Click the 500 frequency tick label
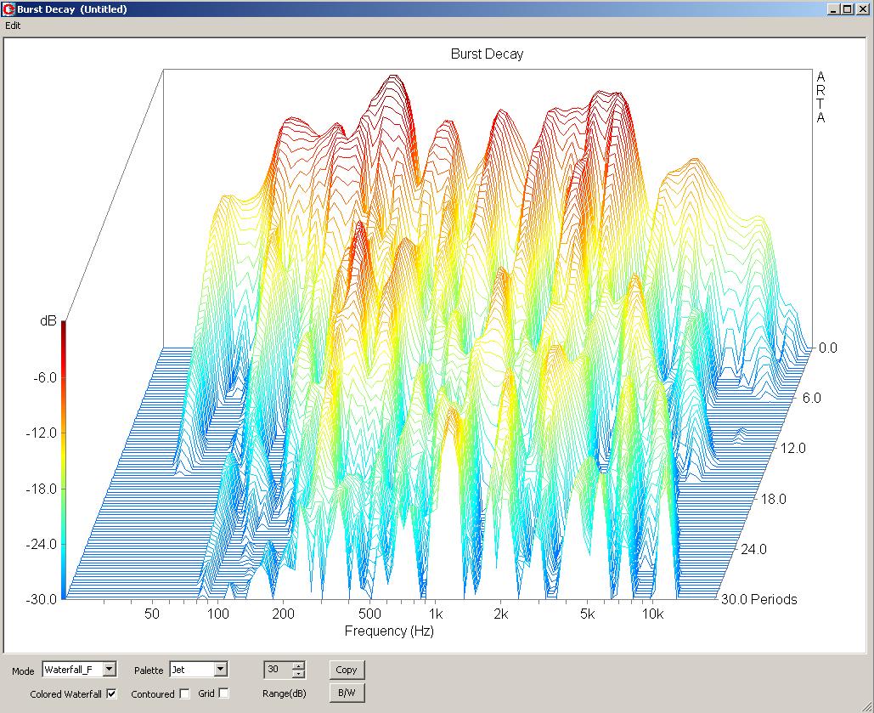874x713 pixels. click(x=369, y=614)
